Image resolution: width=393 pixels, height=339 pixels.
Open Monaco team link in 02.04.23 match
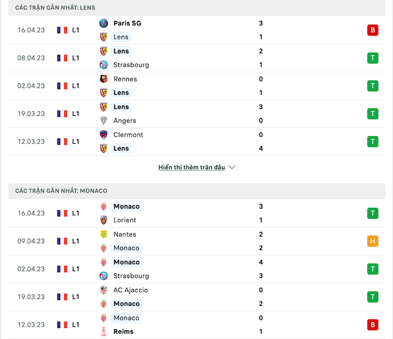tap(126, 262)
